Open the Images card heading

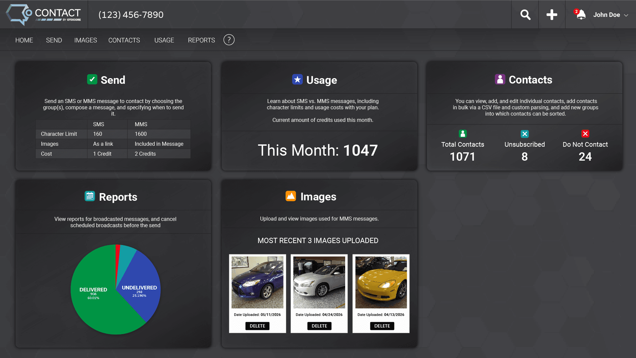pos(318,196)
